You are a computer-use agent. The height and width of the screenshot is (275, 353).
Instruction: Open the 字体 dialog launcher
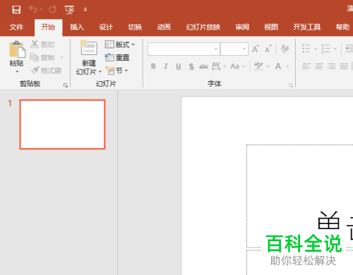click(x=291, y=85)
